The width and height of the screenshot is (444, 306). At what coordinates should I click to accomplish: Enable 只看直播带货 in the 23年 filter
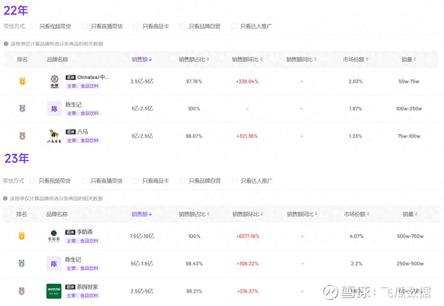coord(84,180)
